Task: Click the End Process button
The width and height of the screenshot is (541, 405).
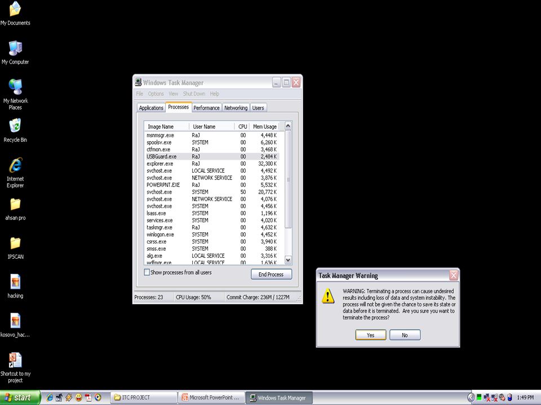Action: 271,274
